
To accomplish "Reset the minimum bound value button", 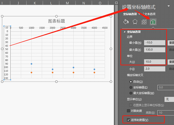I will pyautogui.click(x=171, y=43).
